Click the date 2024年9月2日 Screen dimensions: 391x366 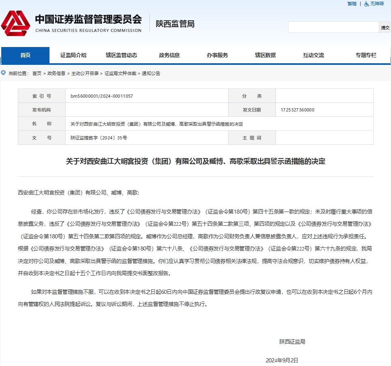point(282,360)
